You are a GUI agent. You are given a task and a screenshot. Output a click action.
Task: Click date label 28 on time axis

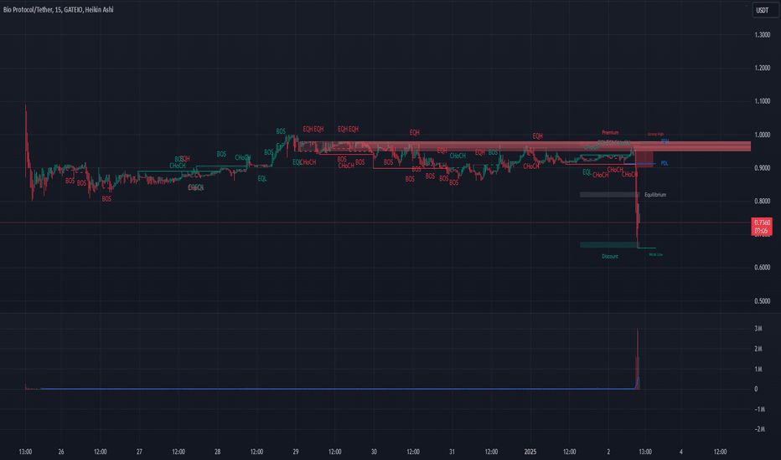click(217, 452)
